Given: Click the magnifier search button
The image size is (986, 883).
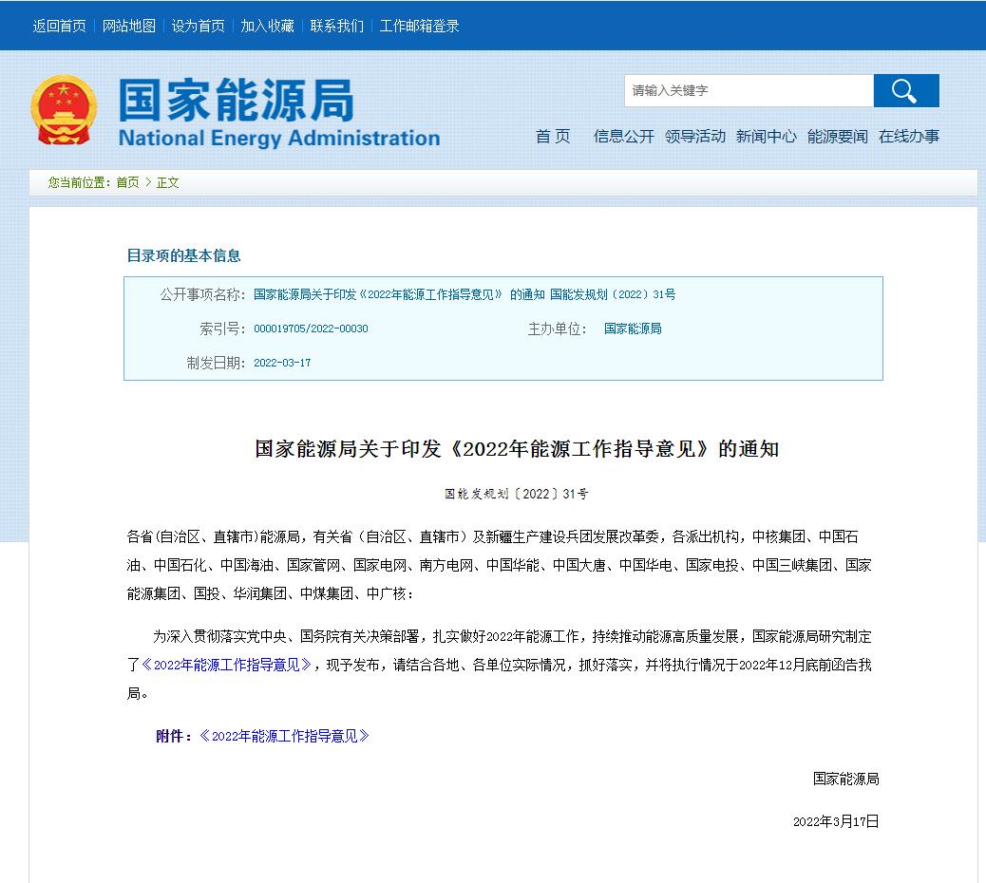Looking at the screenshot, I should (x=906, y=90).
